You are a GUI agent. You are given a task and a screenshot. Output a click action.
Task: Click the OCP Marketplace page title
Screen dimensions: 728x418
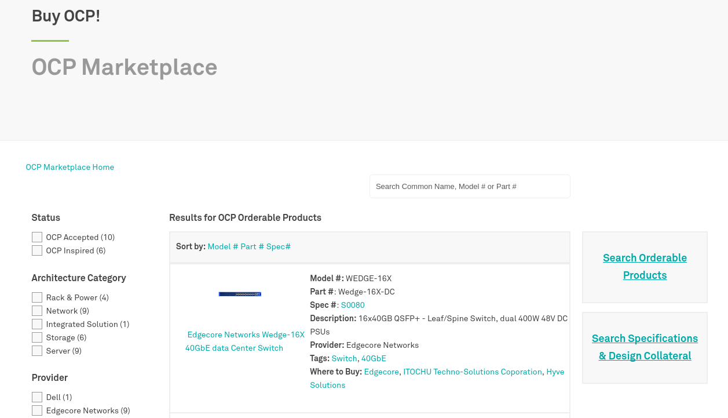point(125,67)
